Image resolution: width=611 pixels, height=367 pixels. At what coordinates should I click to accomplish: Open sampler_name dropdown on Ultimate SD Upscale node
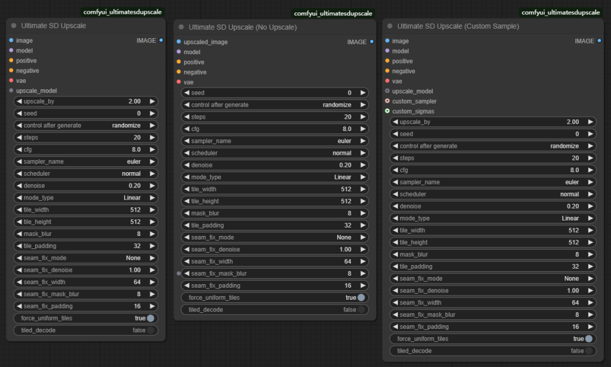pyautogui.click(x=86, y=161)
